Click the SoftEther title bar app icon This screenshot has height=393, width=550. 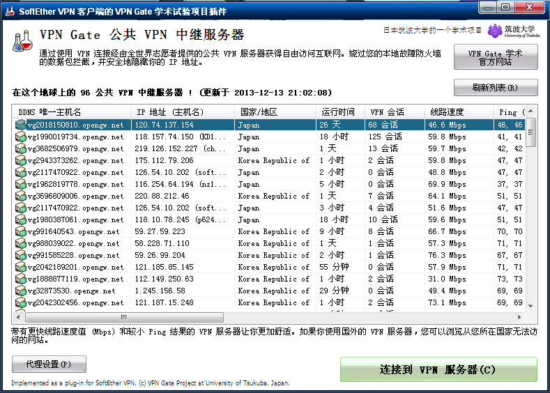(10, 12)
